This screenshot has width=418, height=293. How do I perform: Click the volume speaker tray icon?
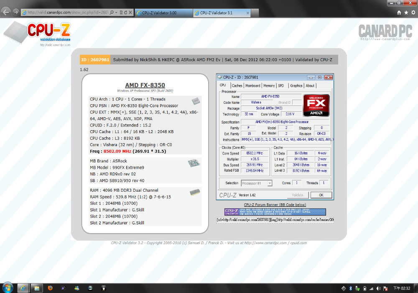click(x=378, y=288)
